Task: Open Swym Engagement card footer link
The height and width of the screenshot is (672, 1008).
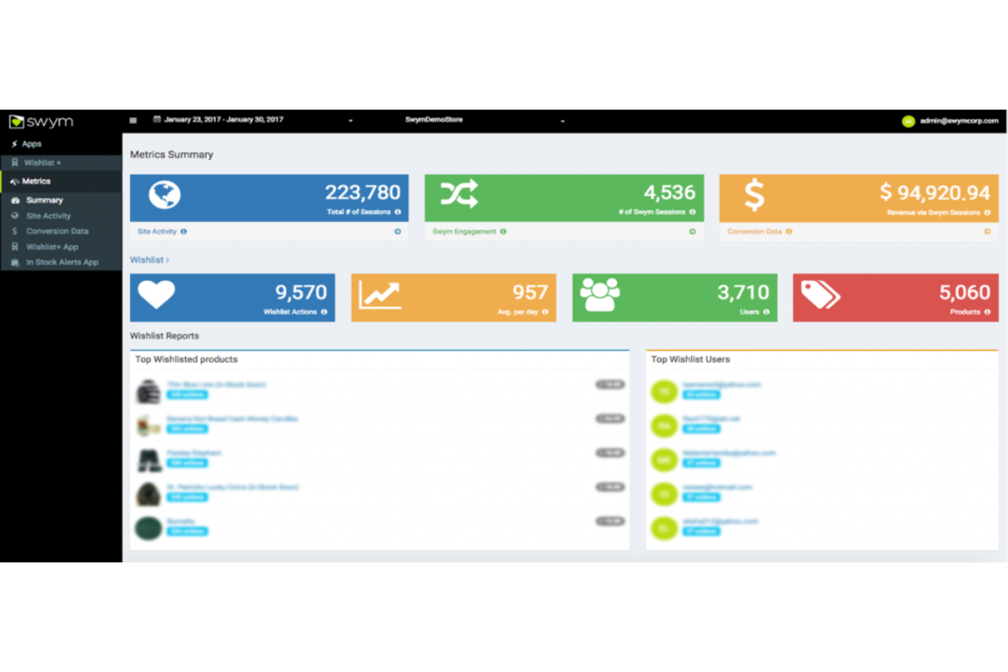Action: 464,231
